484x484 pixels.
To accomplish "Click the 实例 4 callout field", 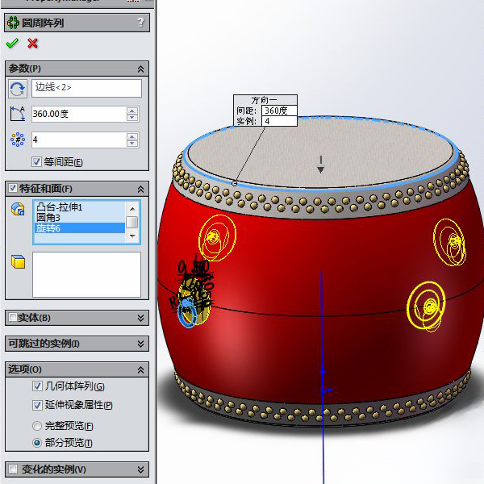I will point(279,121).
